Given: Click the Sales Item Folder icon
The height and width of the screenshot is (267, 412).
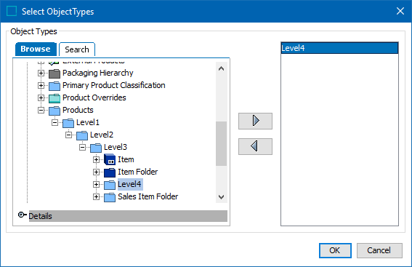Looking at the screenshot, I should point(110,197).
